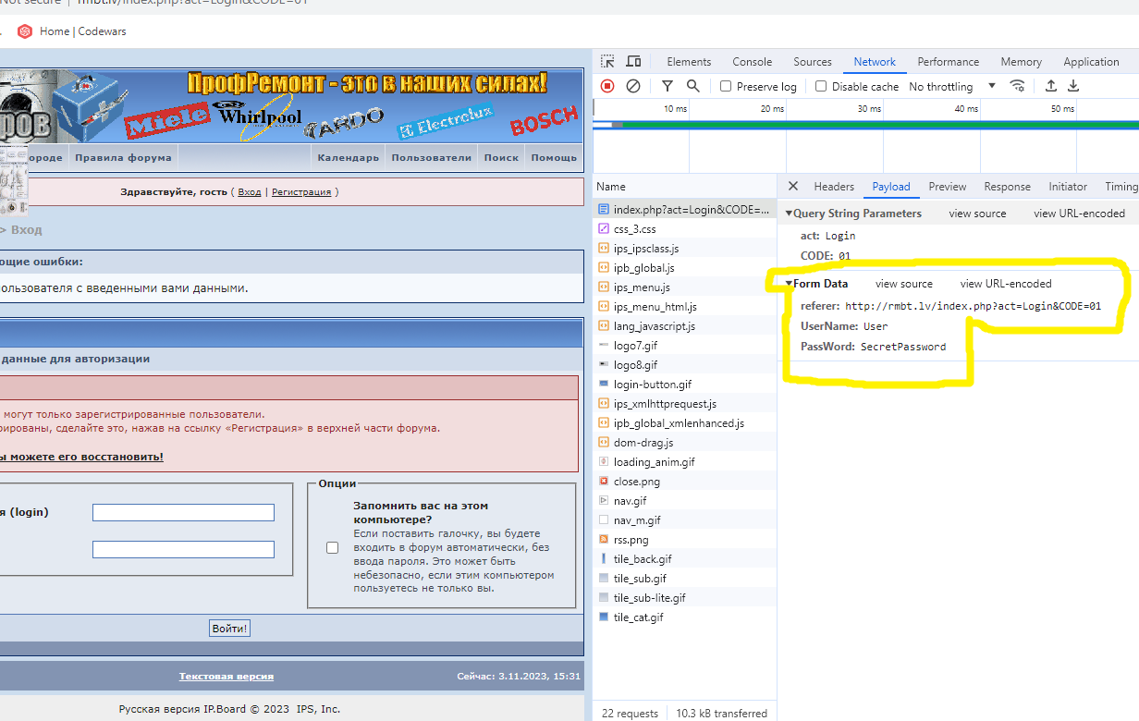The width and height of the screenshot is (1139, 721).
Task: Enable the Preserve log checkbox
Action: [726, 86]
